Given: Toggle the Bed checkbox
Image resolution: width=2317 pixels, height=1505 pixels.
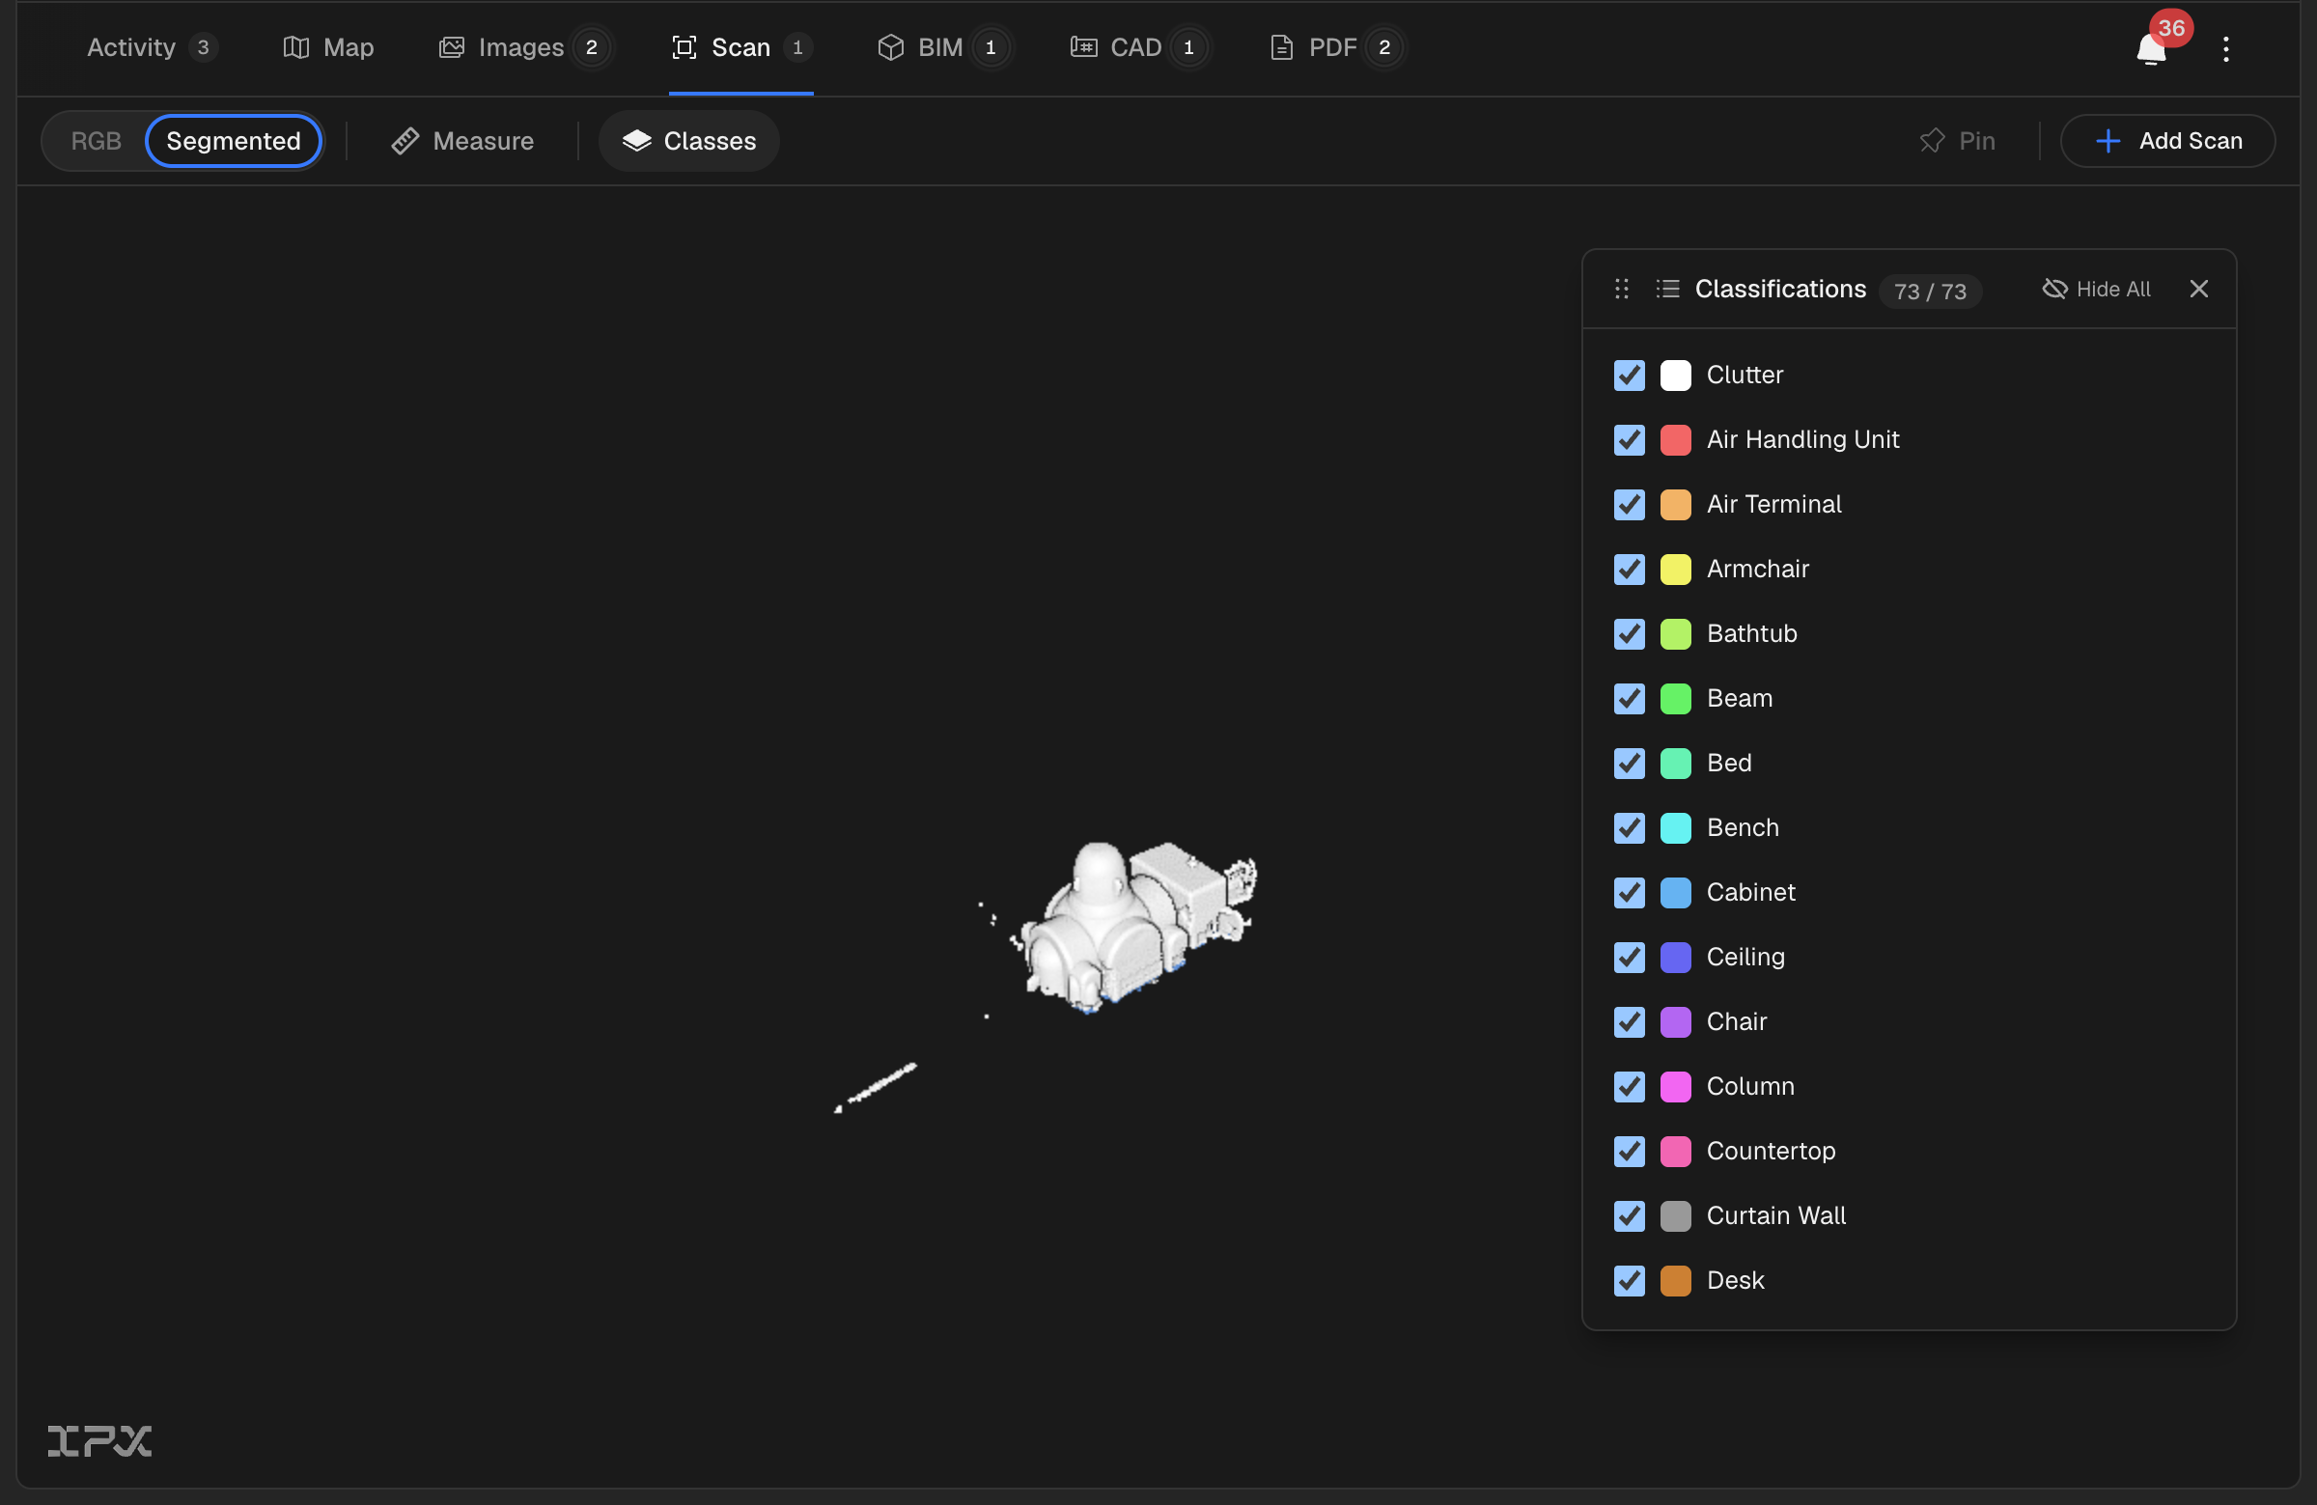Looking at the screenshot, I should tap(1629, 764).
